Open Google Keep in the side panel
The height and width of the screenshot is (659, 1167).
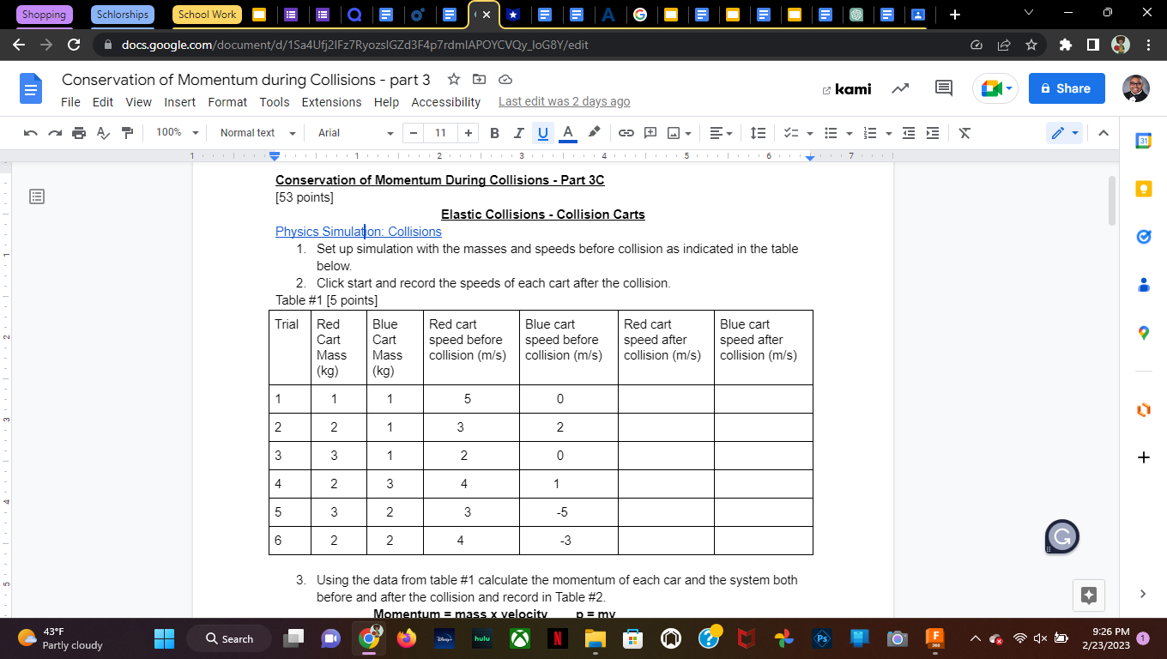1143,189
